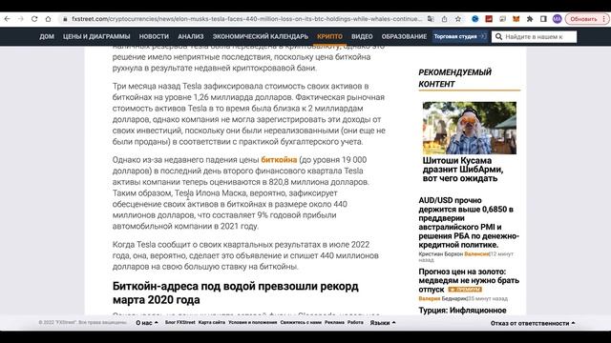The height and width of the screenshot is (343, 611).
Task: Open the ОБРАЗОВАНИЕ menu
Action: pyautogui.click(x=404, y=36)
